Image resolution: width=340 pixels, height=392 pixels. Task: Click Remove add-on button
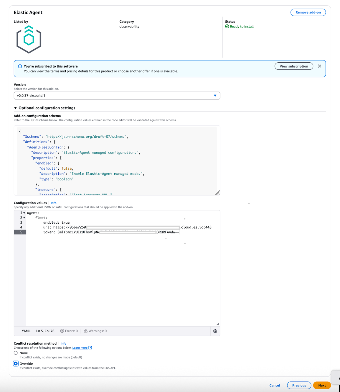click(308, 12)
